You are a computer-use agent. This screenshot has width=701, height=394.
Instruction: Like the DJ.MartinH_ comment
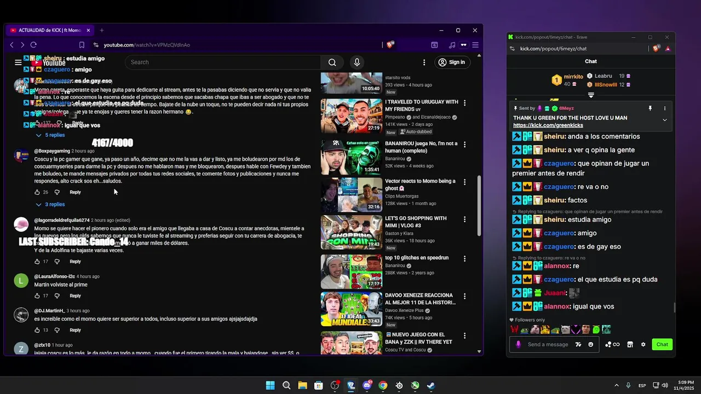37,331
